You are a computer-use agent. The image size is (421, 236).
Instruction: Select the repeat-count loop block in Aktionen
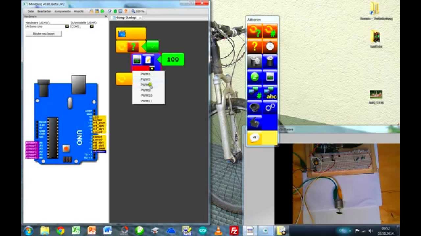pos(270,31)
